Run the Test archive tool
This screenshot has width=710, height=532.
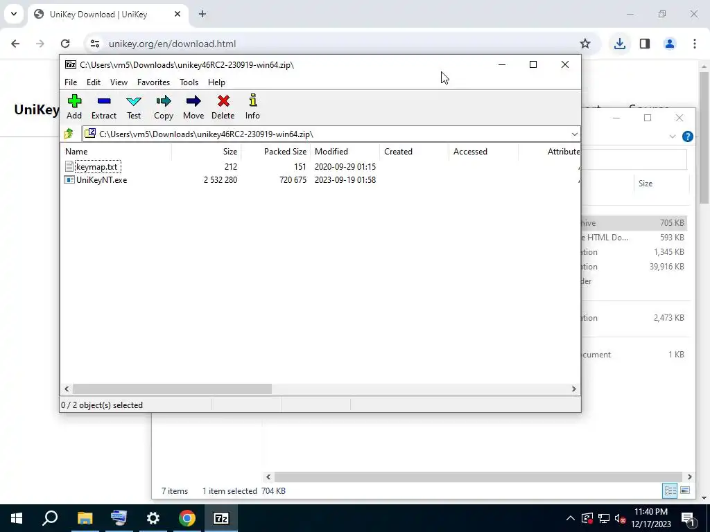point(134,107)
